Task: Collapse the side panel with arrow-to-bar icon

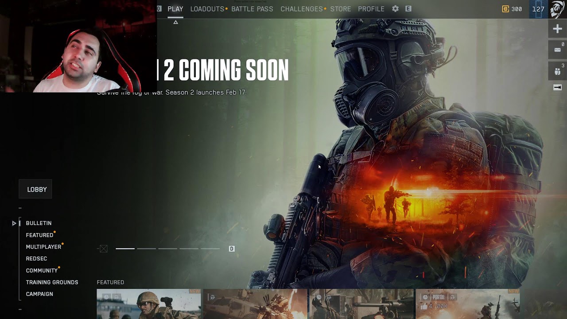Action: tap(557, 88)
